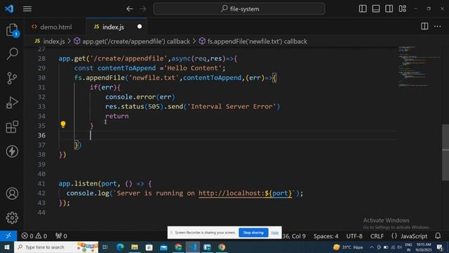Open Task View in the taskbar

pos(105,247)
